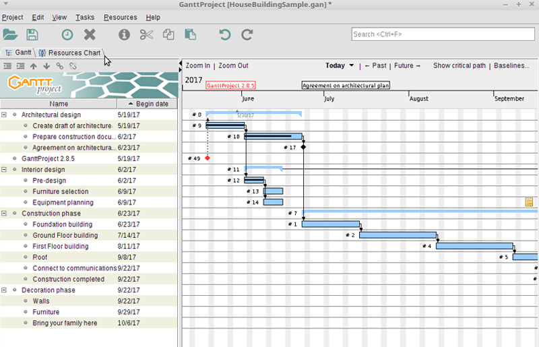The width and height of the screenshot is (539, 347).
Task: Open the Edit menu
Action: (x=38, y=18)
